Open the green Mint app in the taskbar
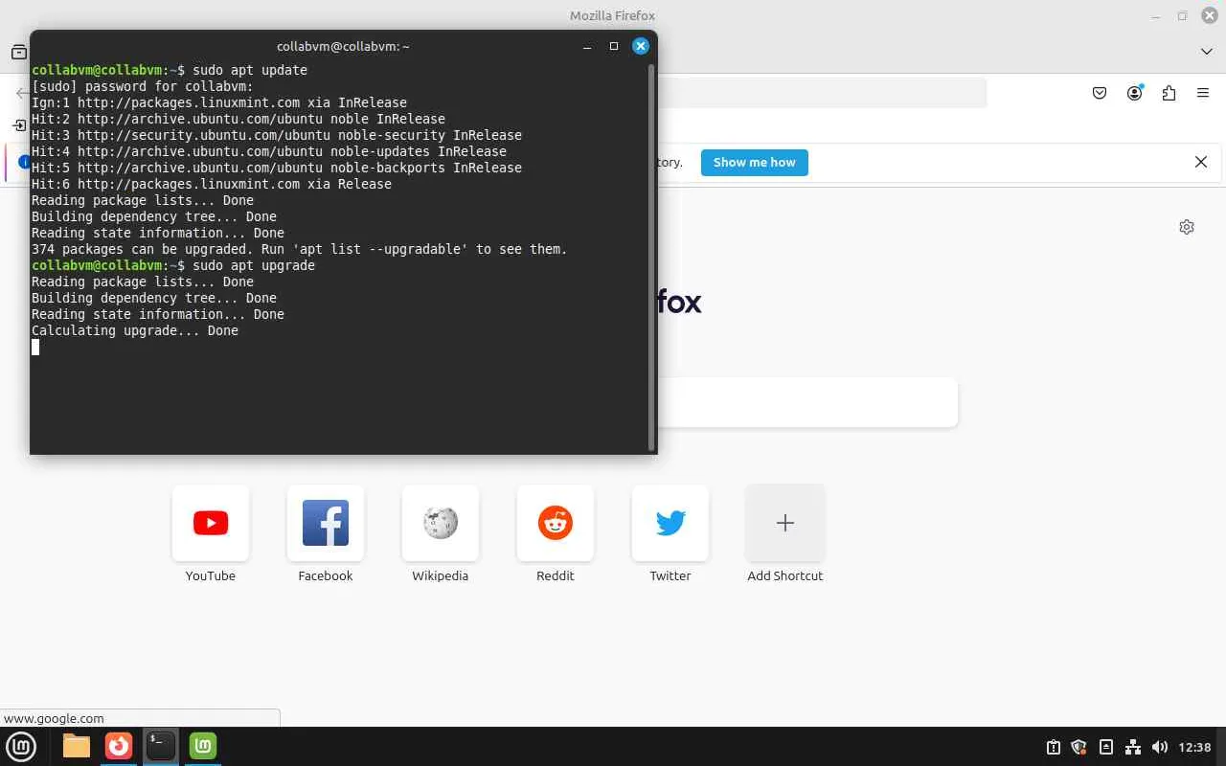This screenshot has width=1226, height=766. click(x=203, y=746)
